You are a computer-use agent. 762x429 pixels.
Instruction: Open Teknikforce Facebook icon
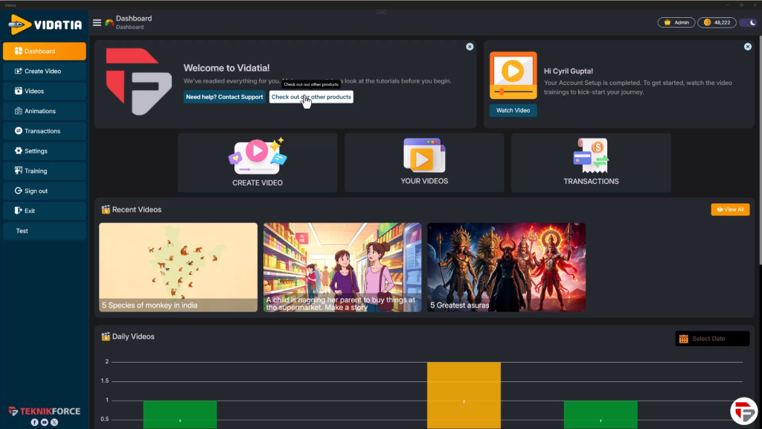point(34,422)
